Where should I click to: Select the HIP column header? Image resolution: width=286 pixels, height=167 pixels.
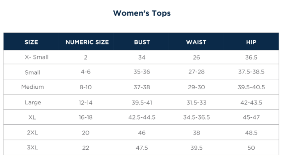(251, 42)
